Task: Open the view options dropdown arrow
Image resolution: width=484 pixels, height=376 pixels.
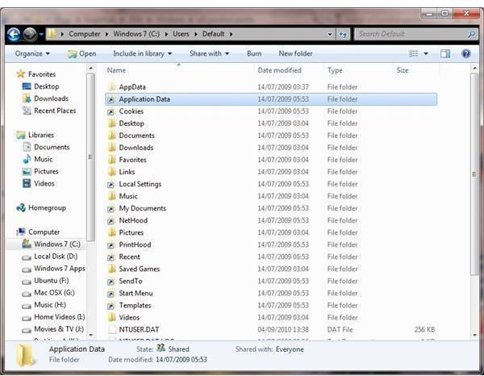Action: pos(426,54)
